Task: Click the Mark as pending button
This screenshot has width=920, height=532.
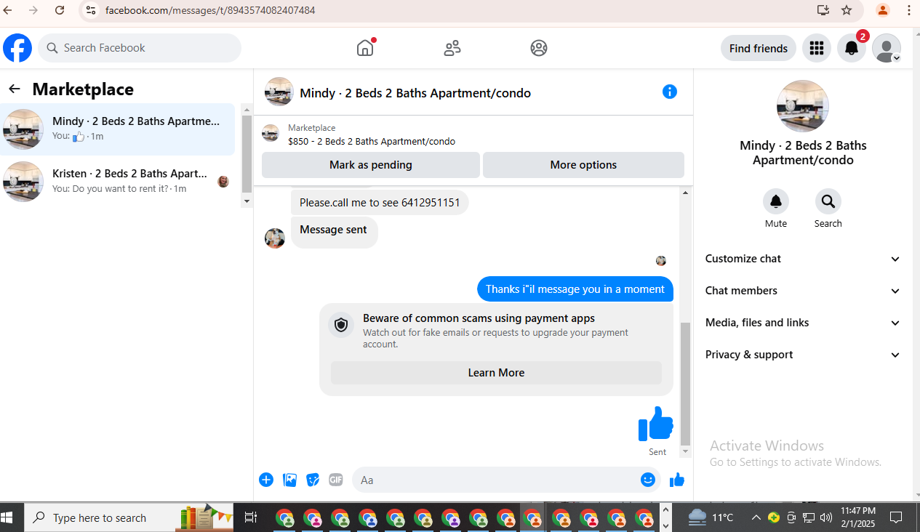Action: coord(371,165)
